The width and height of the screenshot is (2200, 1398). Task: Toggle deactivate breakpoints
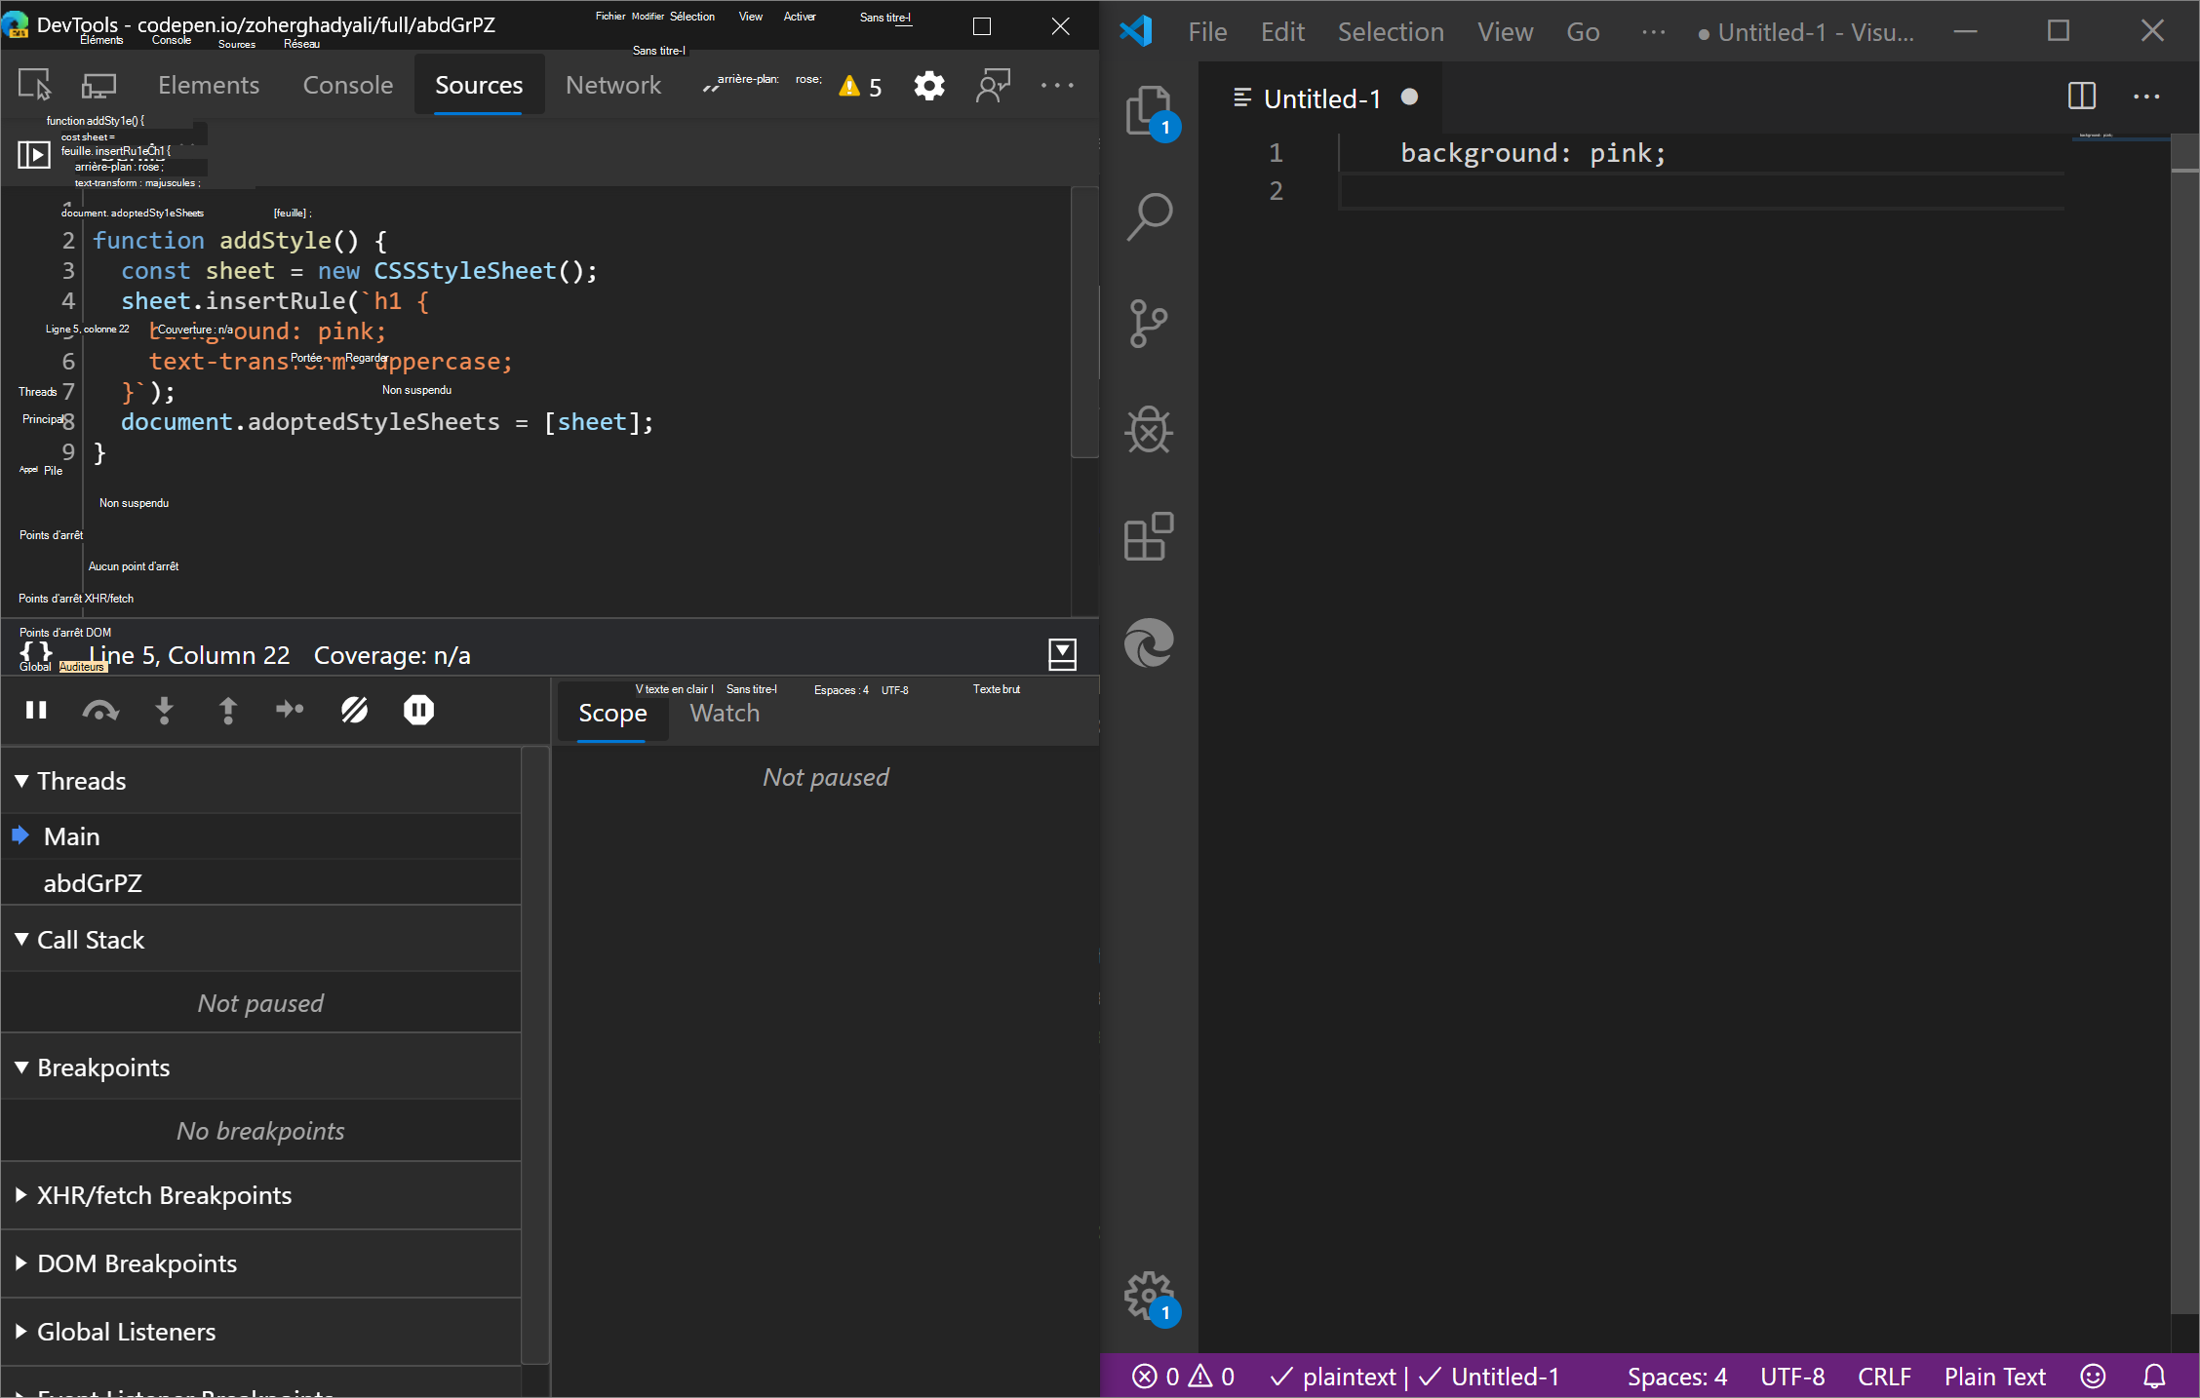pos(354,710)
